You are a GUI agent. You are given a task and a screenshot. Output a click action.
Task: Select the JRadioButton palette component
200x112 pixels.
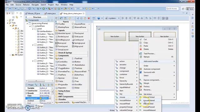(x=78, y=65)
